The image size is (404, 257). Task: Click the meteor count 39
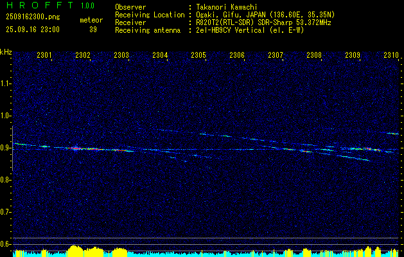tap(93, 30)
